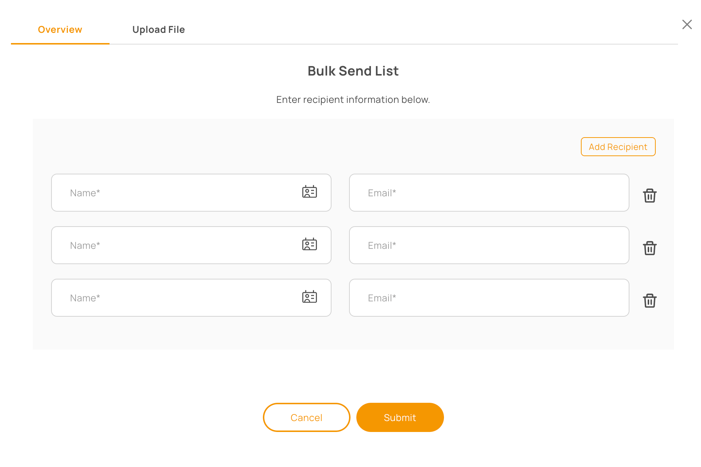Select the second row Name input
The image size is (701, 467).
pos(175,245)
